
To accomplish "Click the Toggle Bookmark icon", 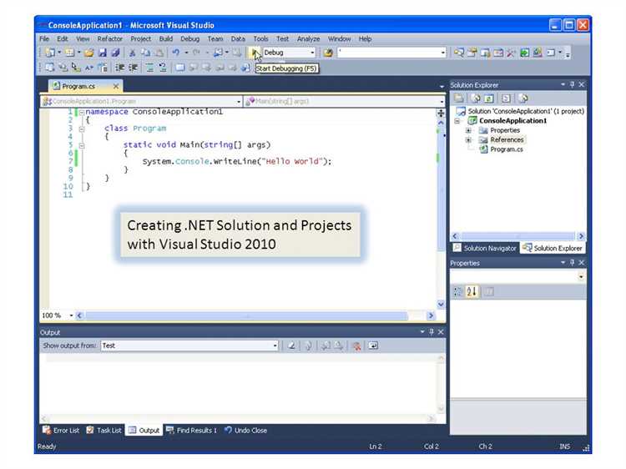I will tap(180, 68).
